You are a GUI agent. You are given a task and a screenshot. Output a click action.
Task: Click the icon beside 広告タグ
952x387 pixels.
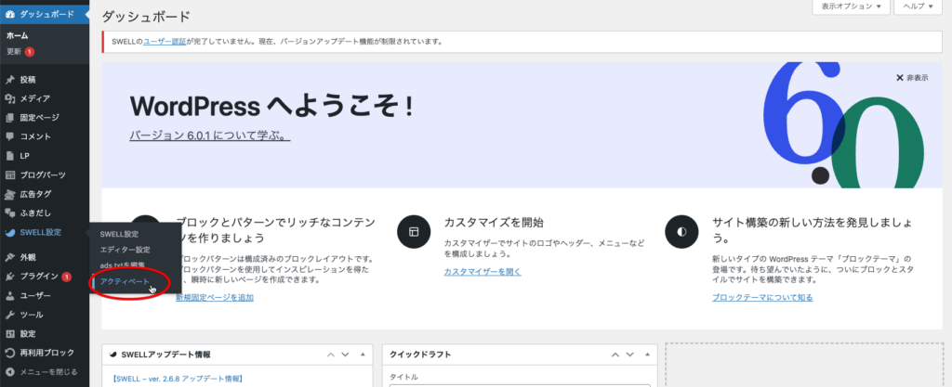point(9,194)
